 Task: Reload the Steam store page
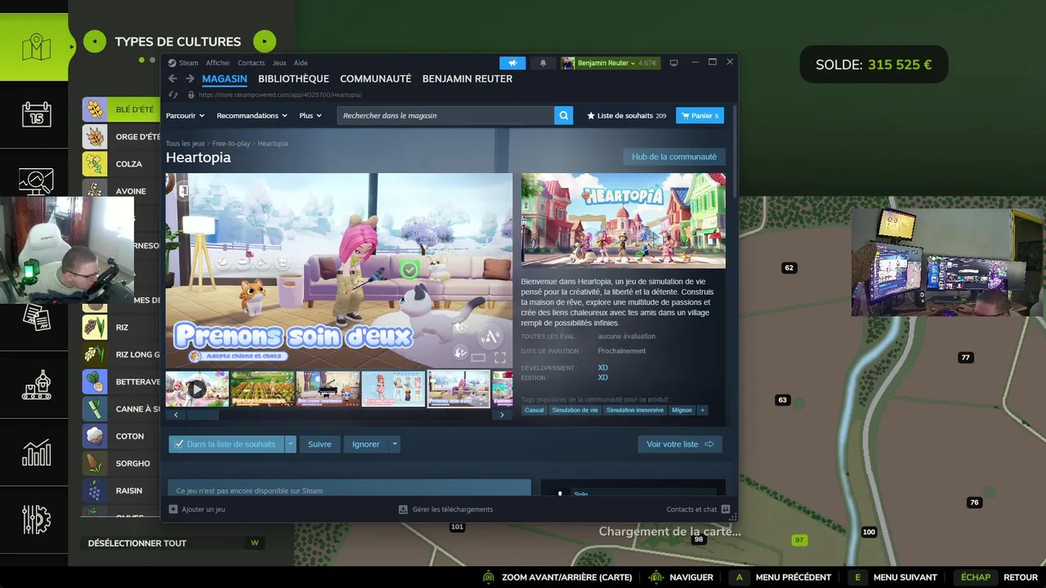[173, 95]
